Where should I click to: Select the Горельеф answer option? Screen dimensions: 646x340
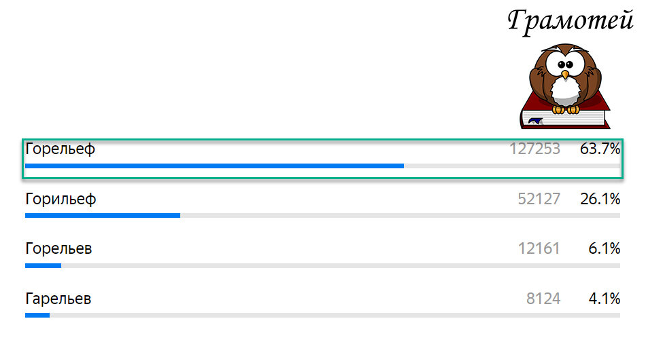(x=60, y=149)
